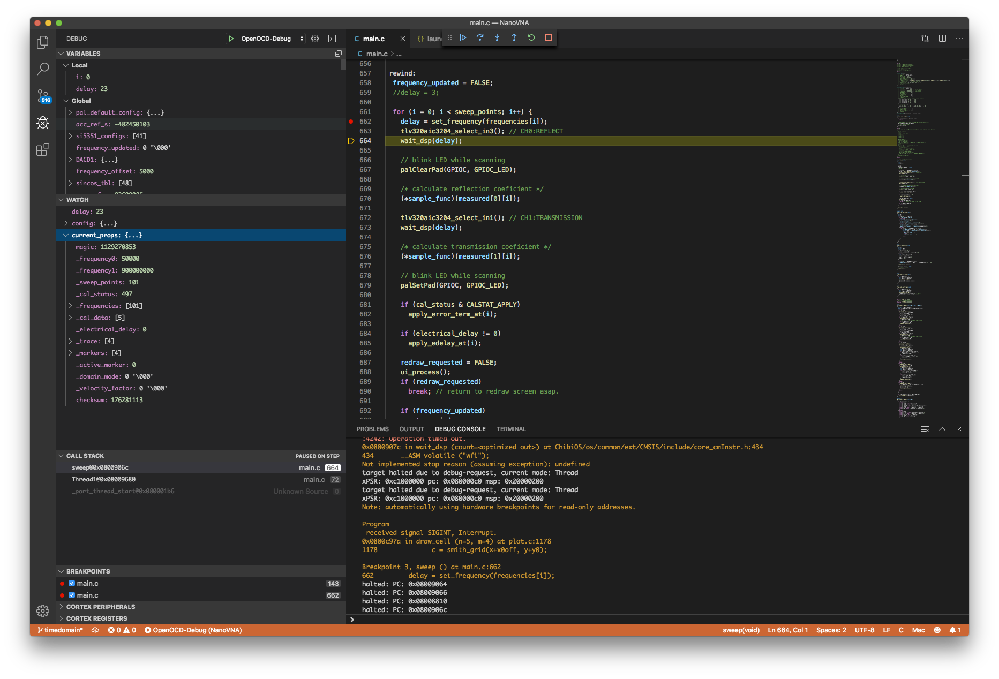Expand the _frequencies array in Watch
The image size is (999, 679).
pyautogui.click(x=70, y=306)
